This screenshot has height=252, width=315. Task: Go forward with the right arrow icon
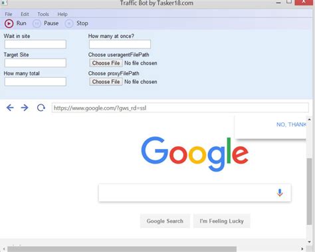(x=25, y=108)
